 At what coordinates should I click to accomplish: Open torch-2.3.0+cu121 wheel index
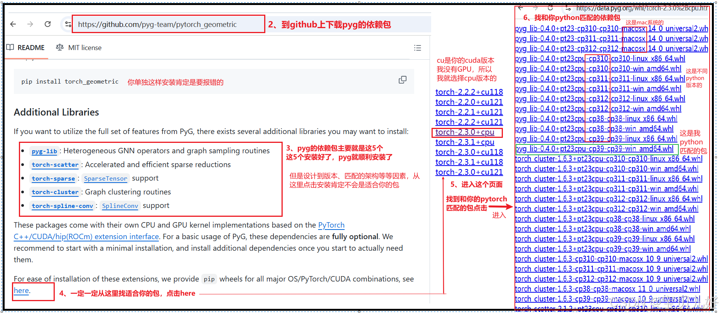tap(469, 172)
